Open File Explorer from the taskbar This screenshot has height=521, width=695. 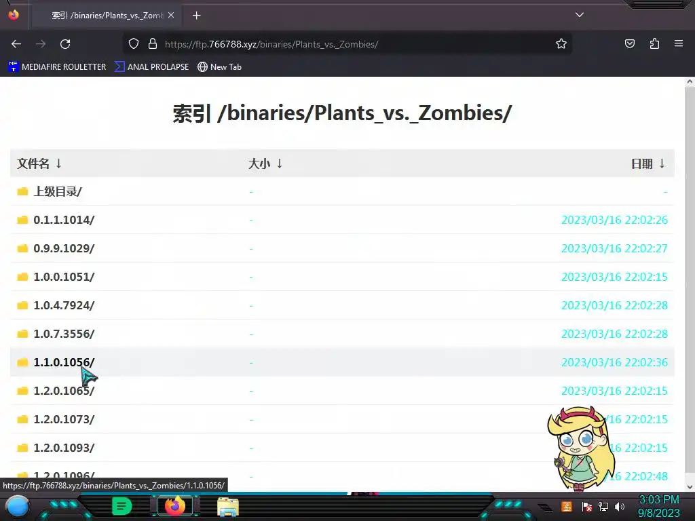pos(228,506)
